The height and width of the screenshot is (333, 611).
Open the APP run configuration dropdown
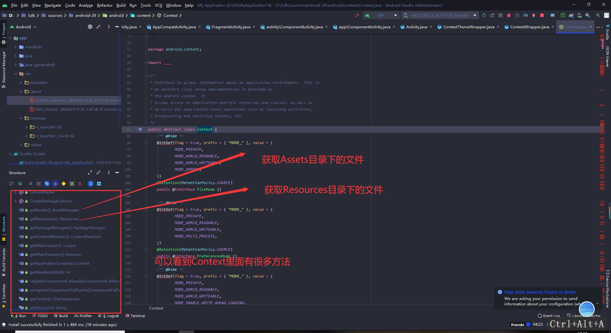381,15
